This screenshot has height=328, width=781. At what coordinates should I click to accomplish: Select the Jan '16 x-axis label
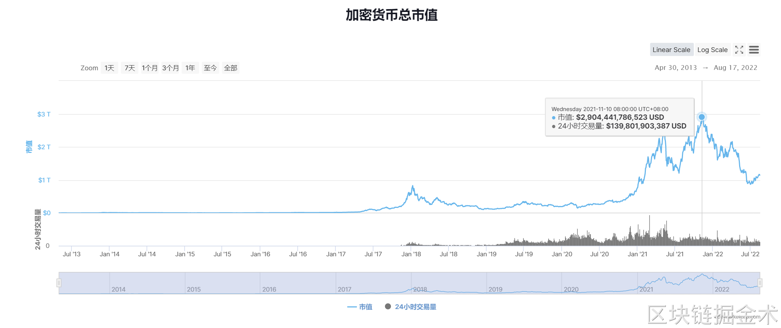pyautogui.click(x=260, y=254)
